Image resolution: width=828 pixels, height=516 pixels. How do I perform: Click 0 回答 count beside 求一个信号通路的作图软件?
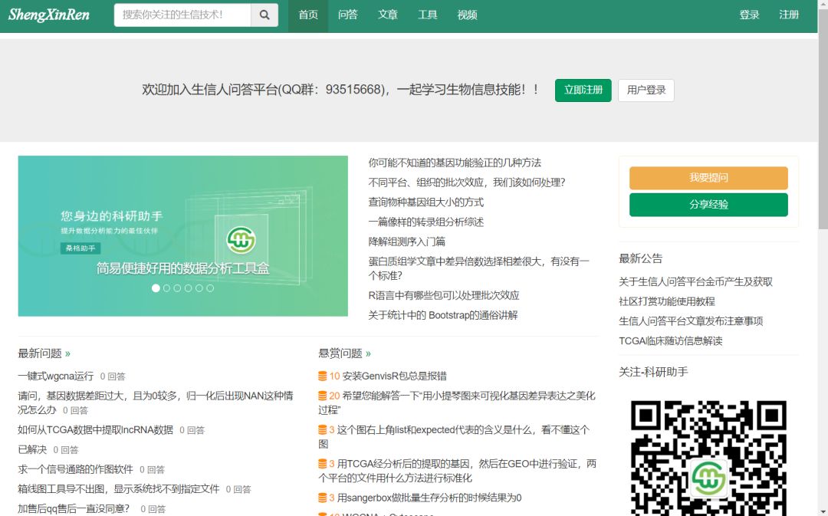pyautogui.click(x=152, y=469)
